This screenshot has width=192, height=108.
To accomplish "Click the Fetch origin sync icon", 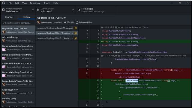I will point(79,10).
